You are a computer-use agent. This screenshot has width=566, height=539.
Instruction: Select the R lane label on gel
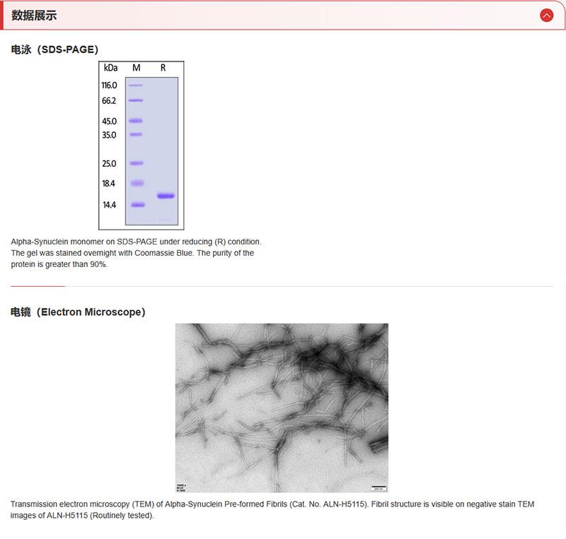pyautogui.click(x=163, y=68)
